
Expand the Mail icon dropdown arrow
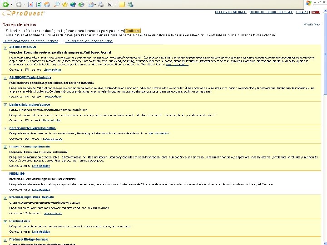coord(95,5)
